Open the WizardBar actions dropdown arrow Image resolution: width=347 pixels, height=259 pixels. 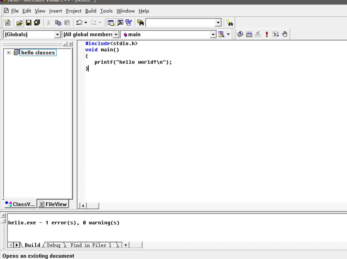point(228,34)
